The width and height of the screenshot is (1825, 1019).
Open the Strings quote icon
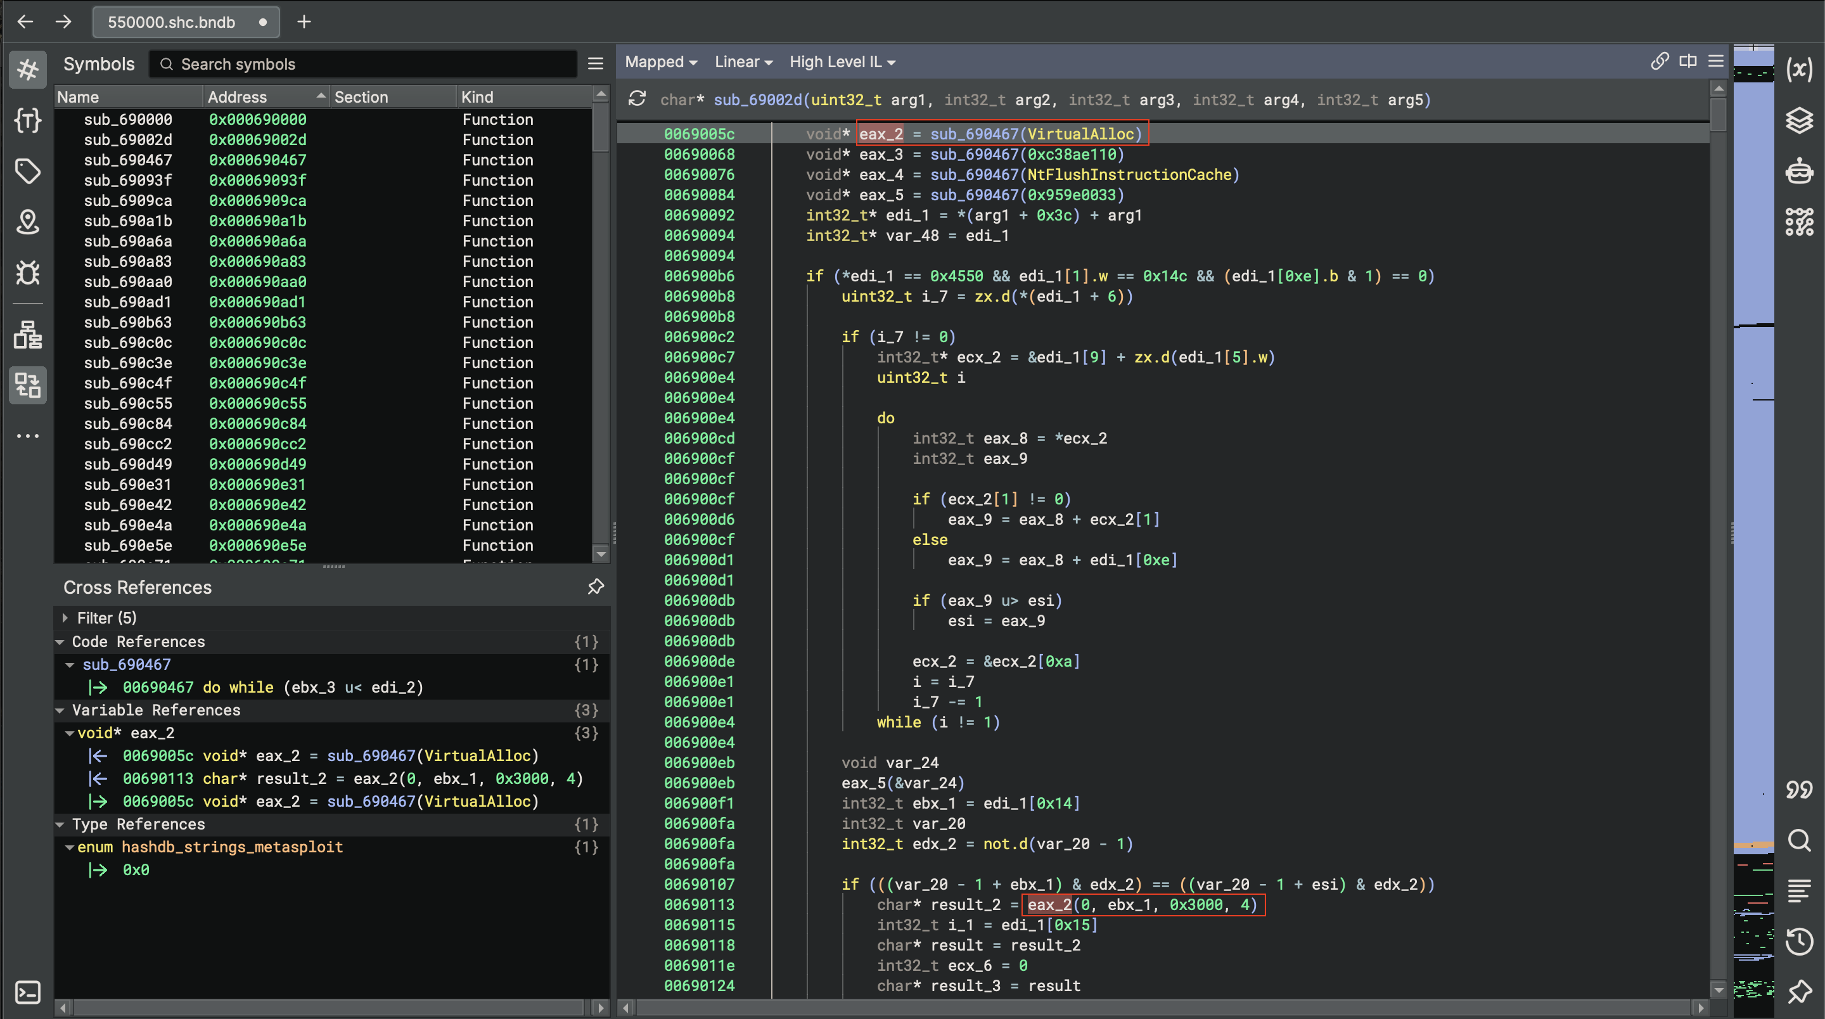1799,790
